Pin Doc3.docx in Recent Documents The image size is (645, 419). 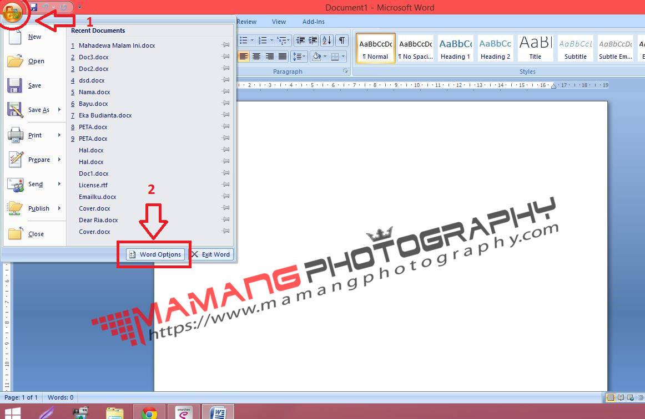225,57
